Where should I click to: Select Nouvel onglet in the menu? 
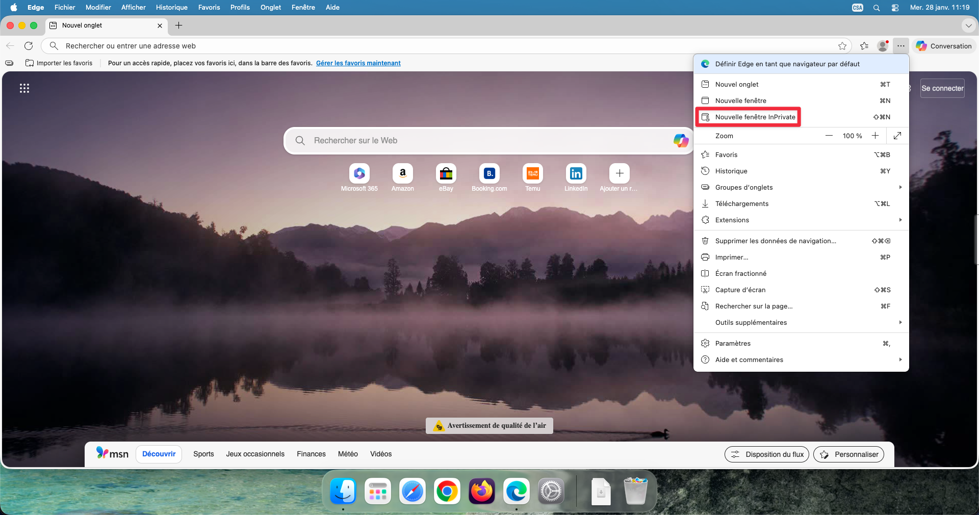pyautogui.click(x=802, y=84)
